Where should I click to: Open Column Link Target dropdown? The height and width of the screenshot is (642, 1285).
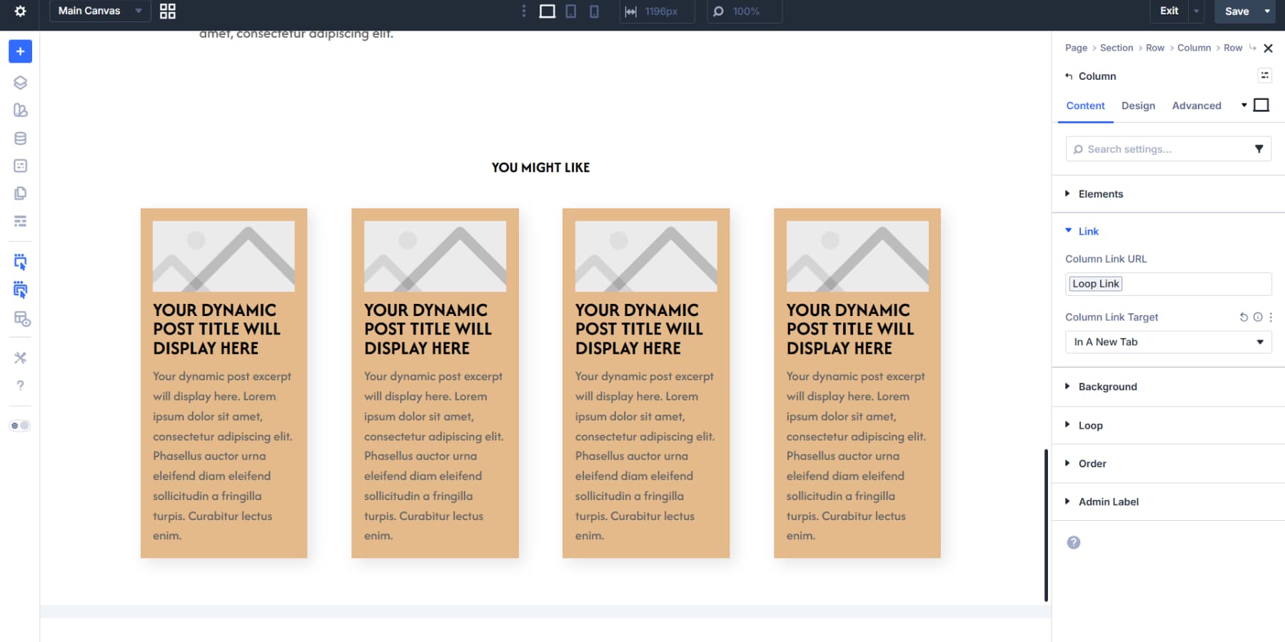tap(1168, 342)
